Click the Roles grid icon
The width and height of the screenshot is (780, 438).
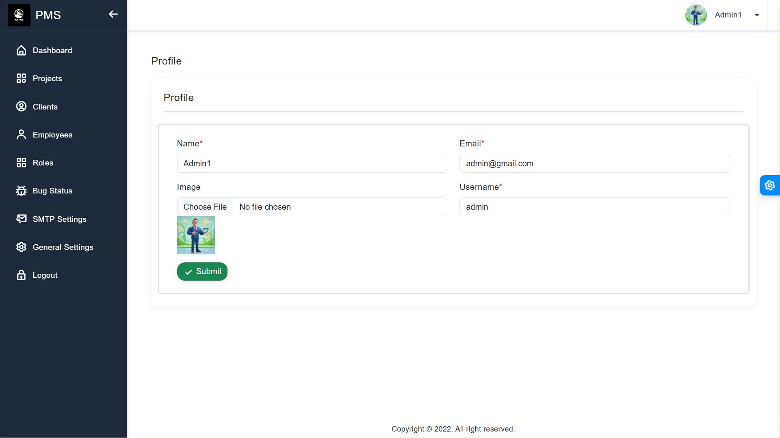pos(21,163)
